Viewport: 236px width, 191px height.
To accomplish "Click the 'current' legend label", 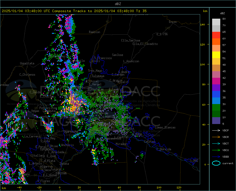I will tap(228, 163).
